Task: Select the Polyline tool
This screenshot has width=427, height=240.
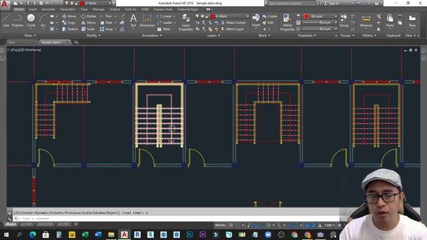Action: tap(18, 21)
